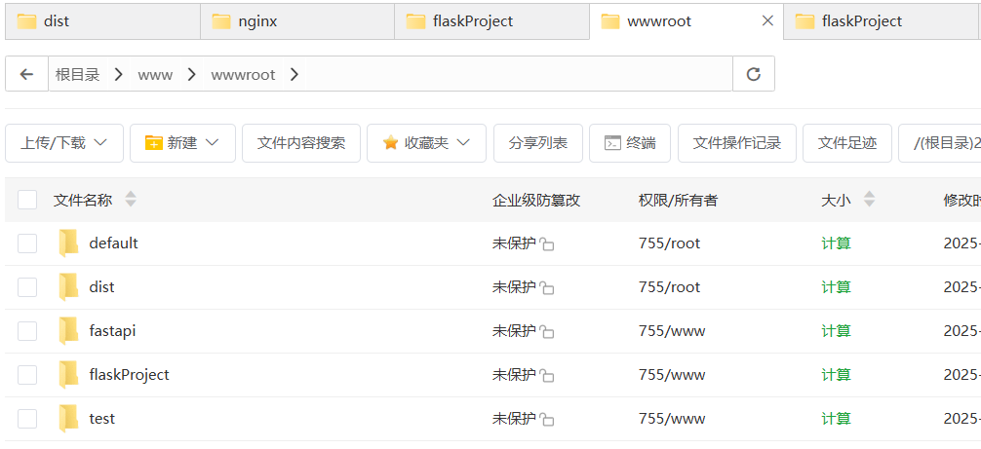Click 755/www permission of test
Viewport: 981px width, 449px height.
(672, 418)
